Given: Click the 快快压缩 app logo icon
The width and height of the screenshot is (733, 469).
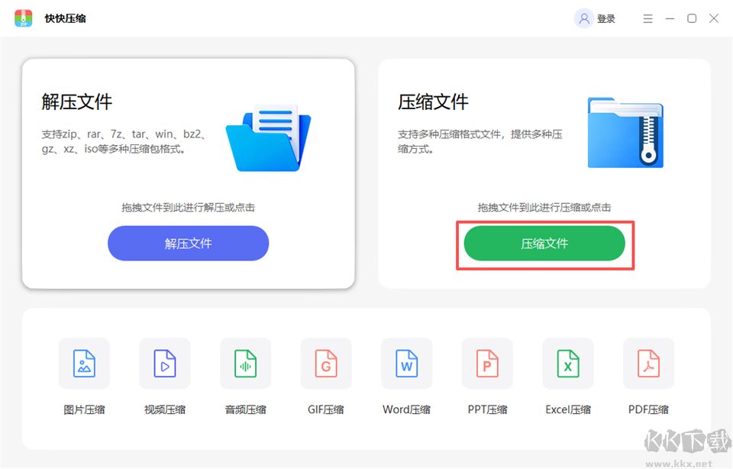Looking at the screenshot, I should 24,18.
